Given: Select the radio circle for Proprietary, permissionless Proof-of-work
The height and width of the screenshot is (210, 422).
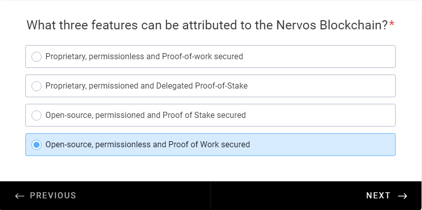Looking at the screenshot, I should [x=37, y=57].
